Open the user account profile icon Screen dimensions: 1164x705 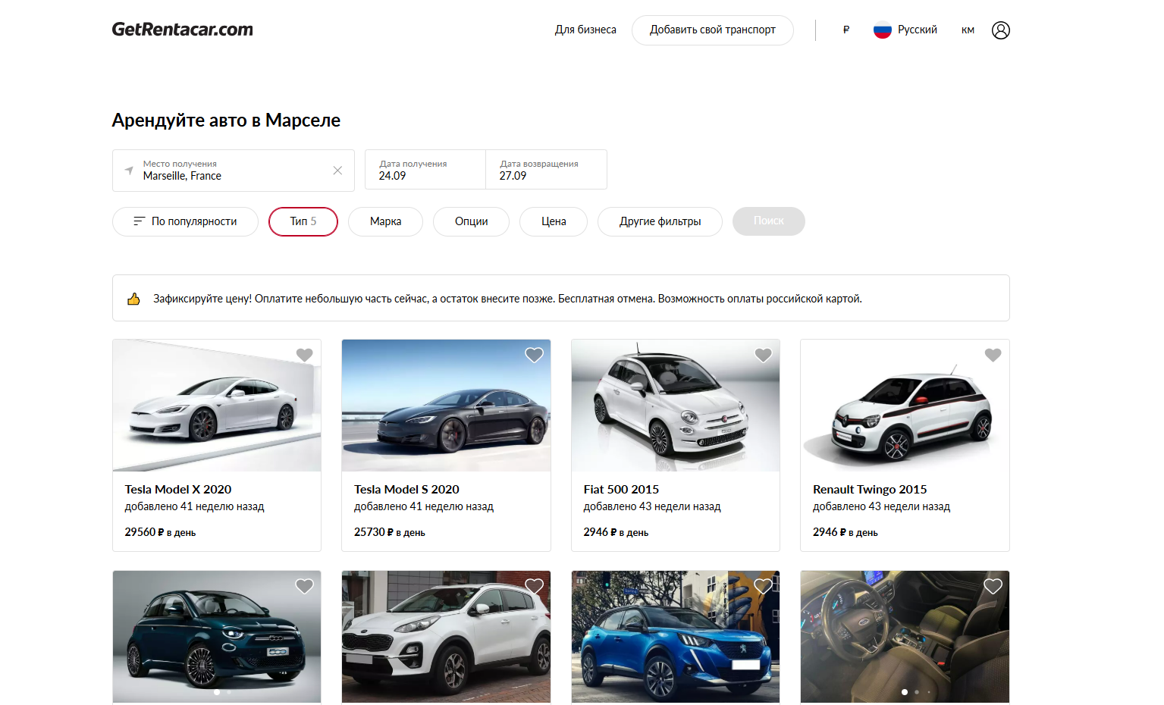pos(1000,30)
